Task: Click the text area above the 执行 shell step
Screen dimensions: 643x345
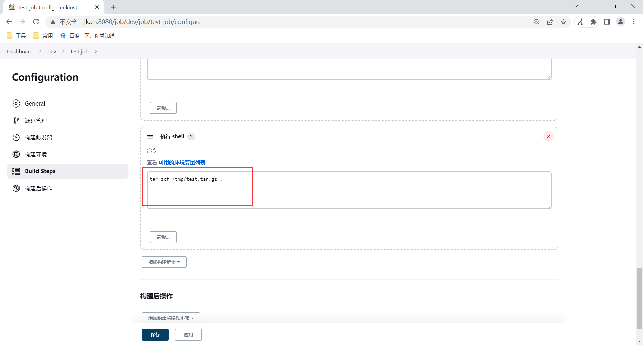Action: coord(349,70)
